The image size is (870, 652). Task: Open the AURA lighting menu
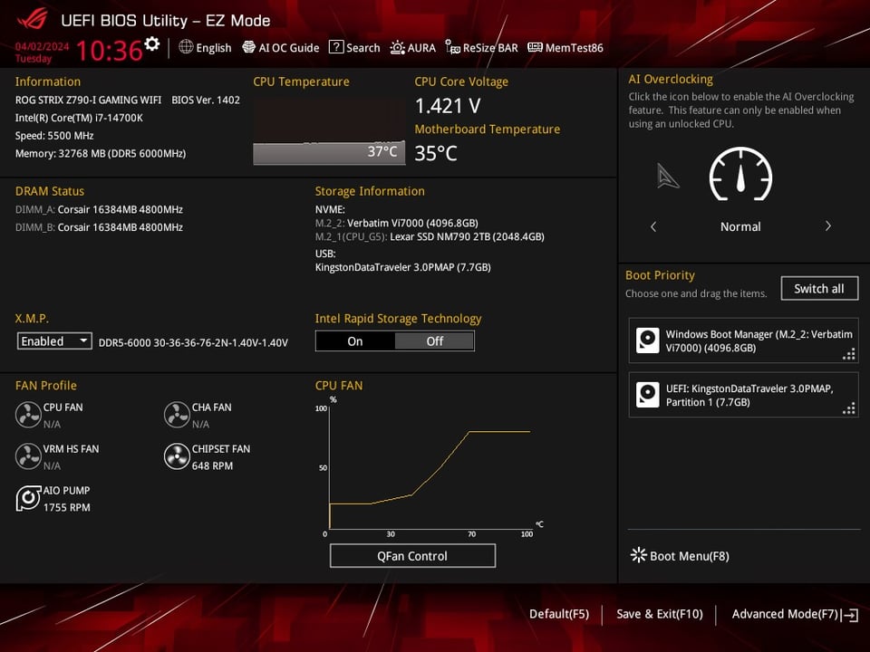coord(413,48)
